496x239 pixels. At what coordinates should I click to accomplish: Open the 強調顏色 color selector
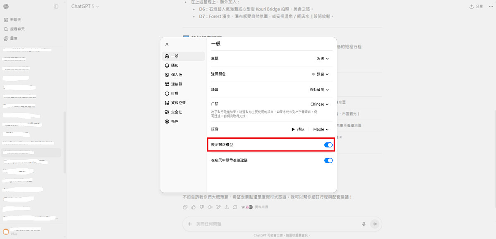click(321, 74)
